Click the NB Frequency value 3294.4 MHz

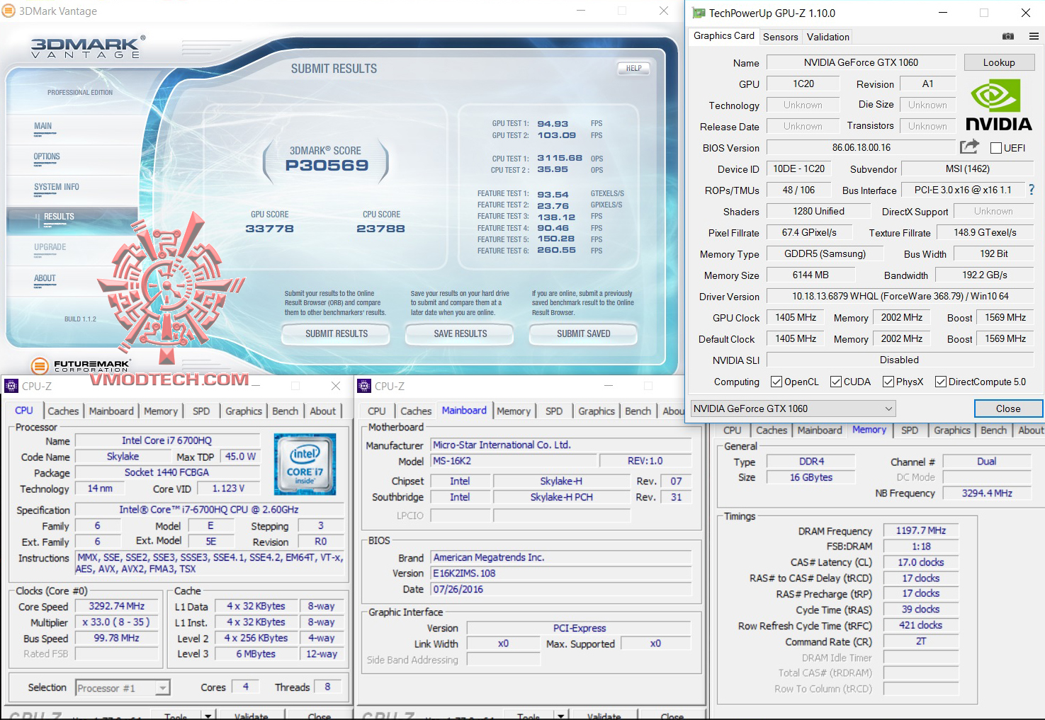click(987, 493)
